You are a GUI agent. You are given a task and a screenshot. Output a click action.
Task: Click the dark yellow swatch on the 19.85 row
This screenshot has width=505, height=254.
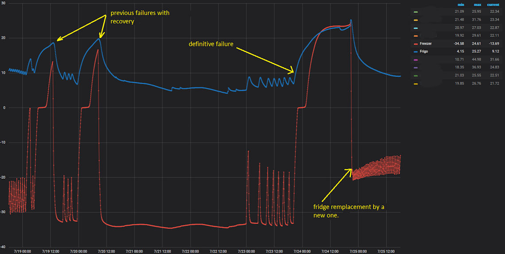[416, 84]
